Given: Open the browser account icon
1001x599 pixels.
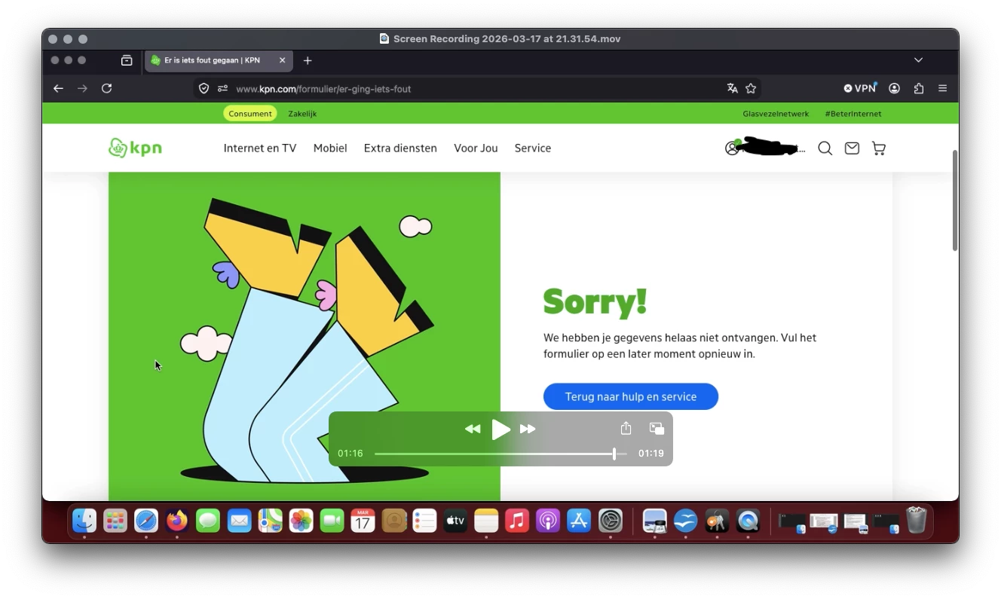Looking at the screenshot, I should coord(894,88).
